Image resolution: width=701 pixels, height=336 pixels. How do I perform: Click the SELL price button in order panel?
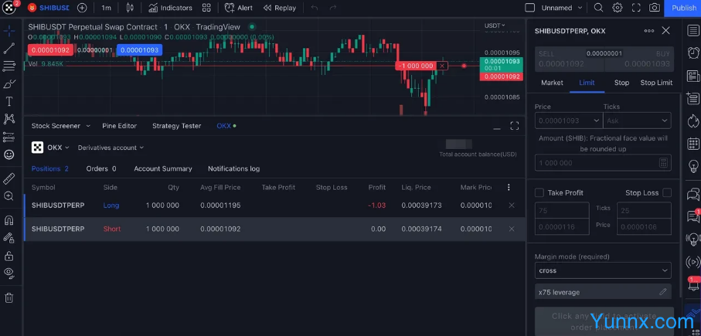[569, 59]
